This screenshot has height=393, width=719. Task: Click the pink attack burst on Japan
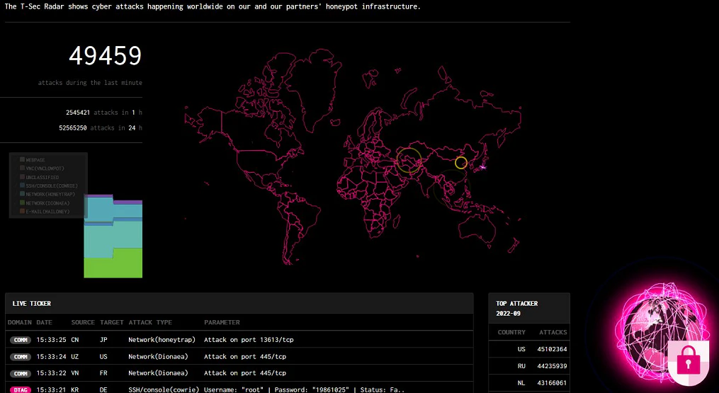[482, 167]
